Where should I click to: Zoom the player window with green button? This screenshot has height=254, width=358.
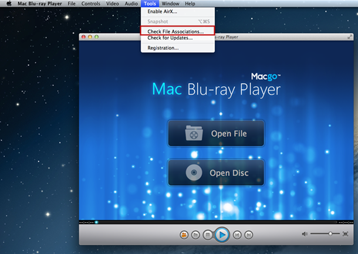(97, 37)
